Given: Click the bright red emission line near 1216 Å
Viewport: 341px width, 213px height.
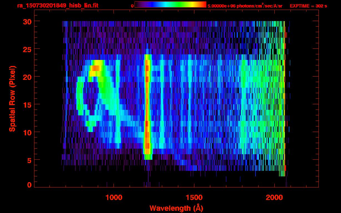Looking at the screenshot, I should pos(147,107).
